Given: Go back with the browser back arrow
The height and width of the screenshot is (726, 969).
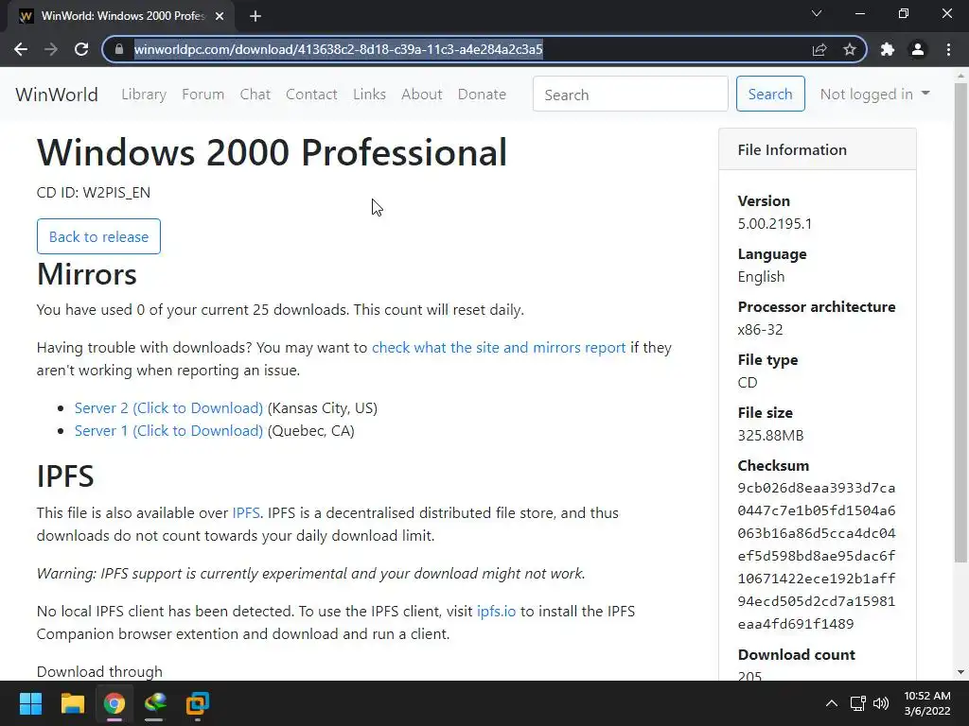Looking at the screenshot, I should [x=21, y=49].
